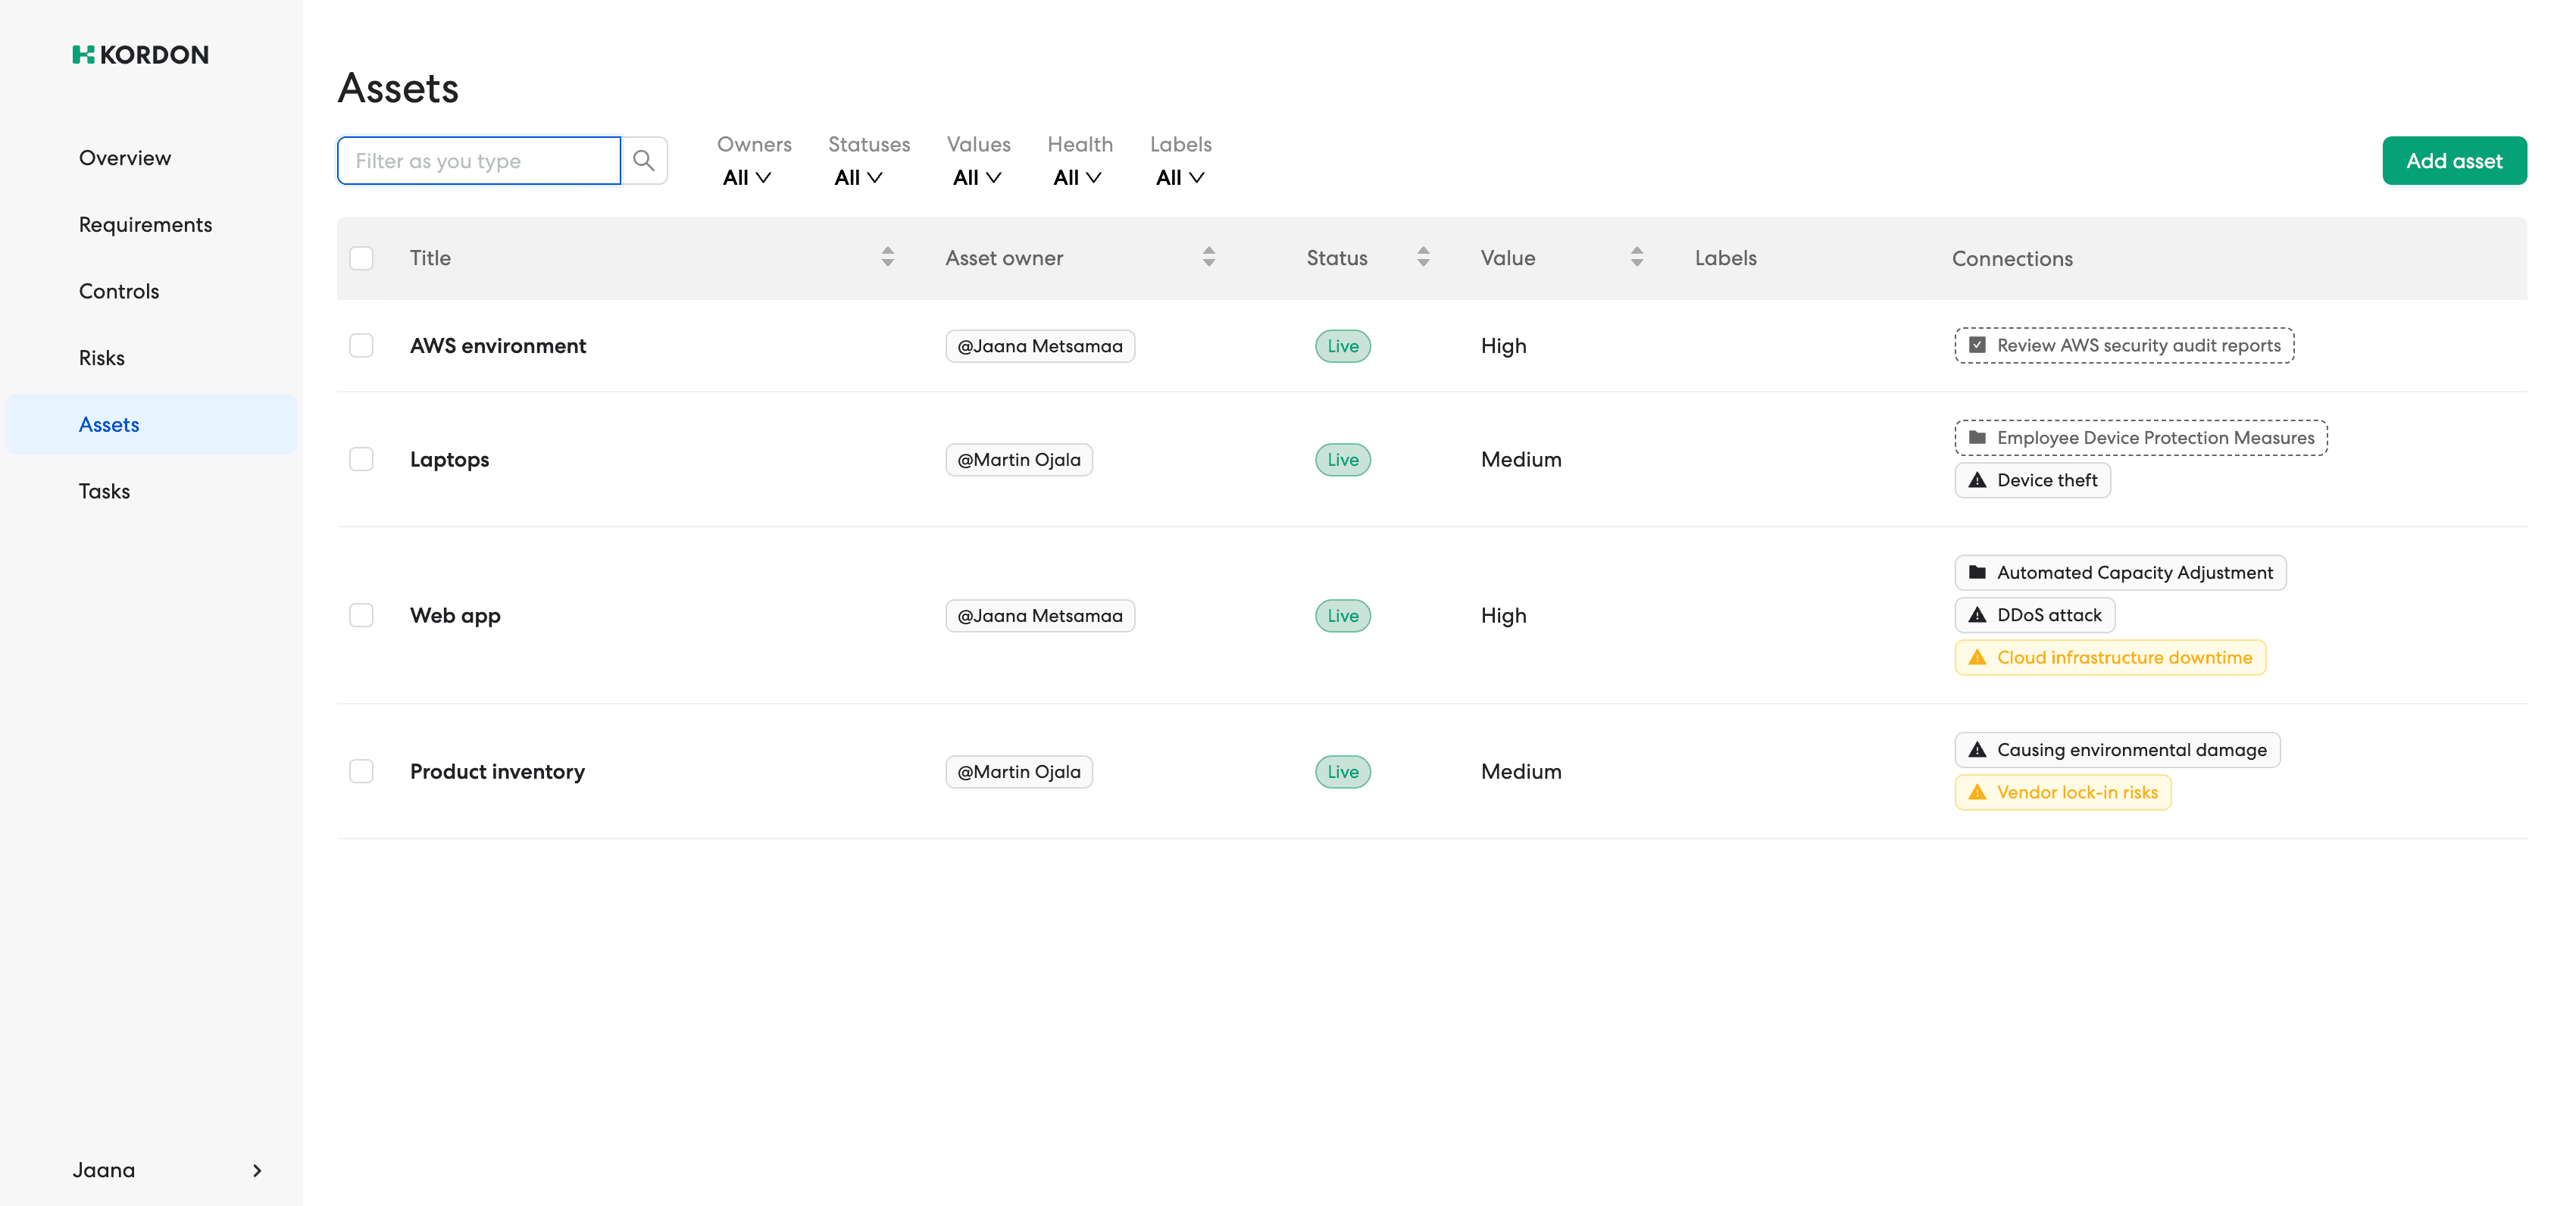The width and height of the screenshot is (2576, 1206).
Task: Click the Kordon logo
Action: (140, 55)
